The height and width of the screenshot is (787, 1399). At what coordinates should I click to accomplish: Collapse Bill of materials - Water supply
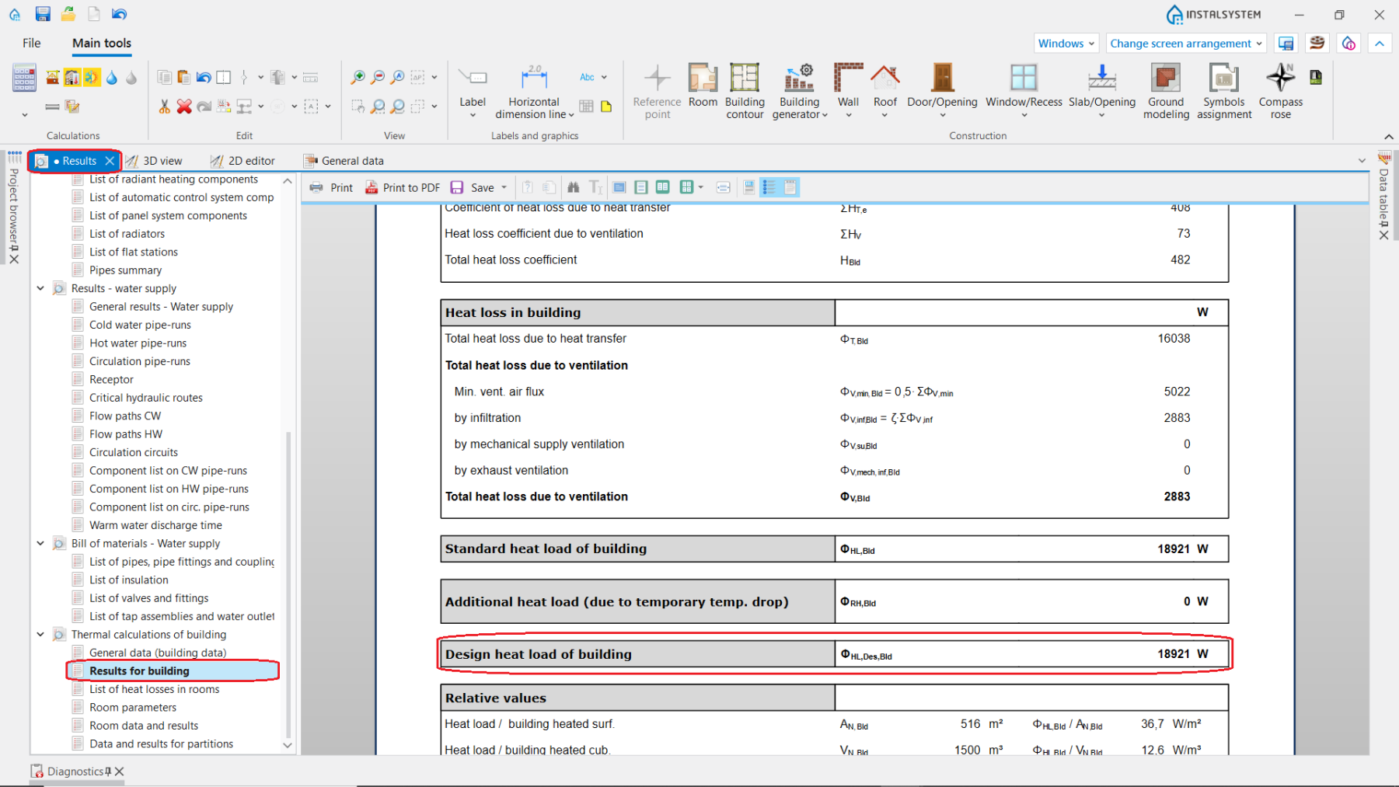pyautogui.click(x=40, y=543)
